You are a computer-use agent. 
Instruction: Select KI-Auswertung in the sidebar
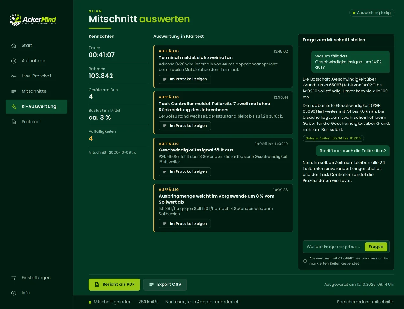[37, 106]
